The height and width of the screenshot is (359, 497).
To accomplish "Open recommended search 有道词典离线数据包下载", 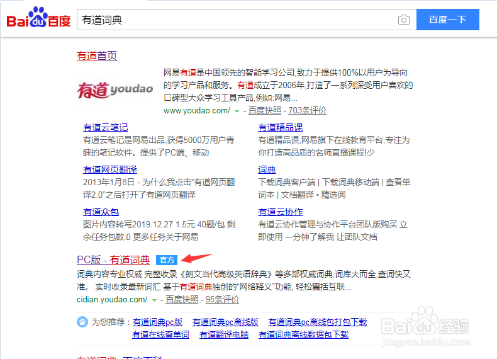I will tap(303, 334).
